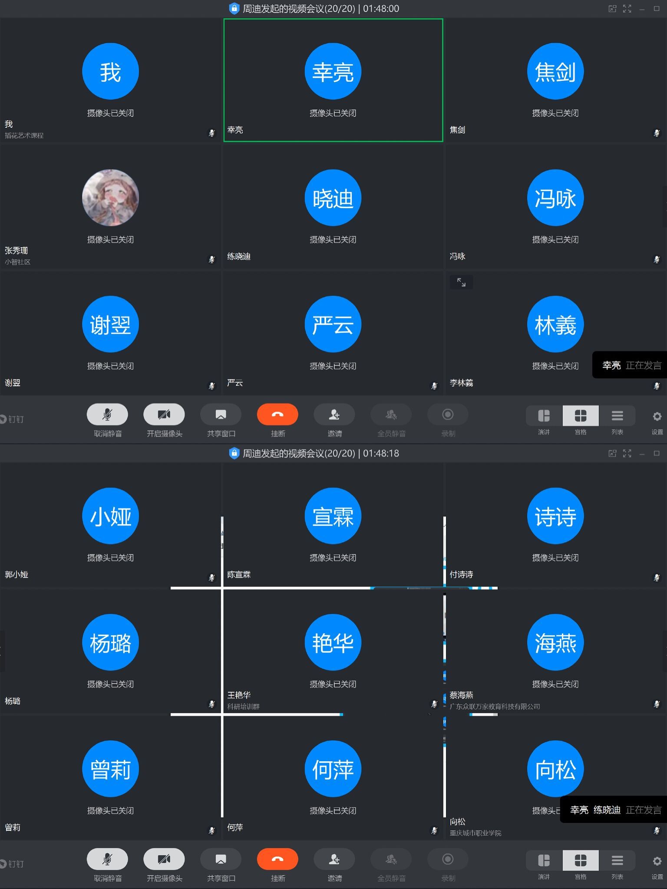Viewport: 667px width, 889px height.
Task: Switch to 演讲 view in the 01:48:00 window
Action: point(544,416)
